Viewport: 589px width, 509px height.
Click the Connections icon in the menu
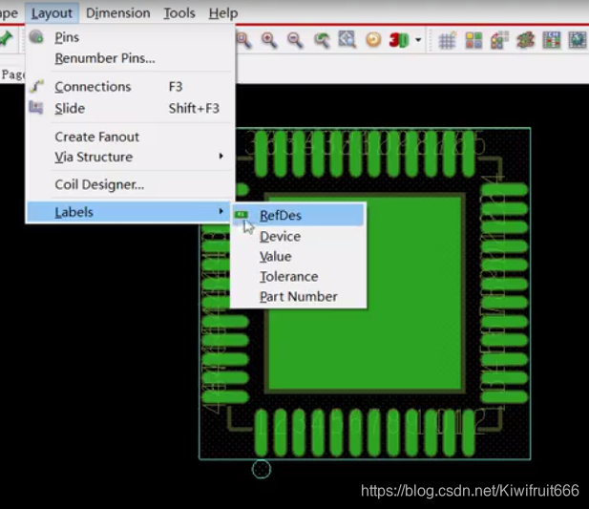(x=36, y=86)
